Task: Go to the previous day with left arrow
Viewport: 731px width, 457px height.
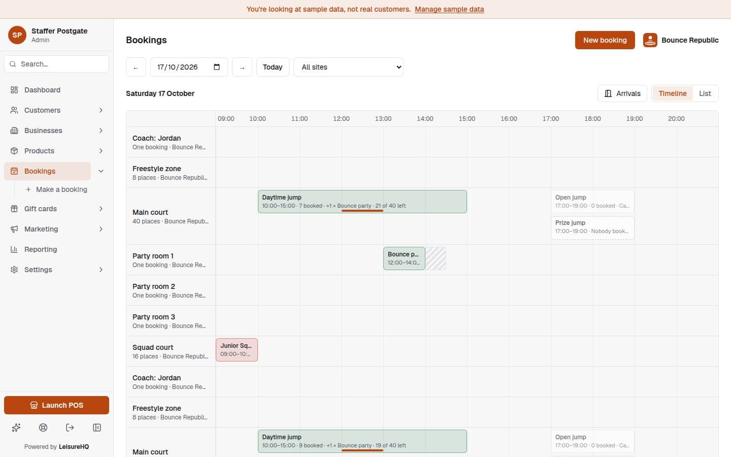Action: coord(136,67)
